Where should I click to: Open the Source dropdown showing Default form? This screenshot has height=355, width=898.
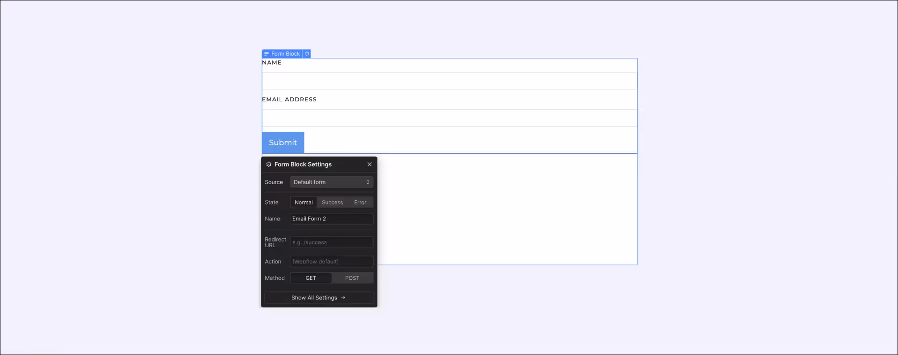[x=332, y=182]
